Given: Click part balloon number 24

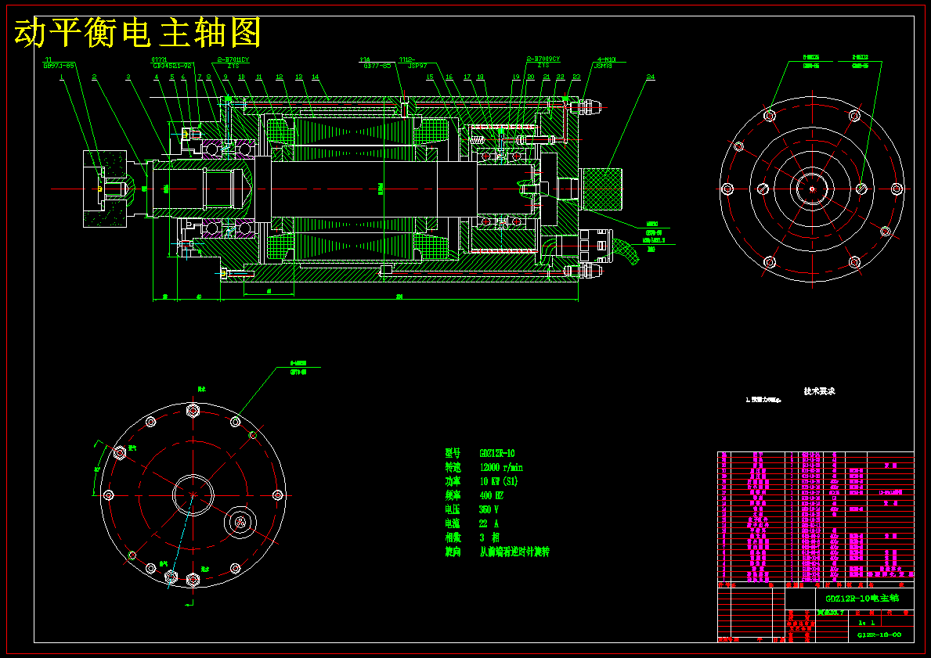Looking at the screenshot, I should pos(651,77).
